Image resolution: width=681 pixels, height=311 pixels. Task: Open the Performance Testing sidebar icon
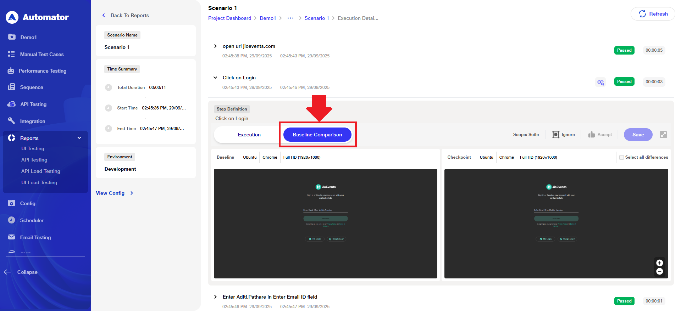tap(11, 71)
